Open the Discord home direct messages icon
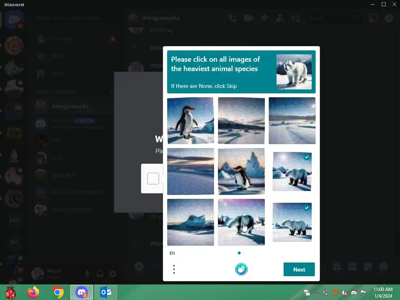 tap(14, 20)
